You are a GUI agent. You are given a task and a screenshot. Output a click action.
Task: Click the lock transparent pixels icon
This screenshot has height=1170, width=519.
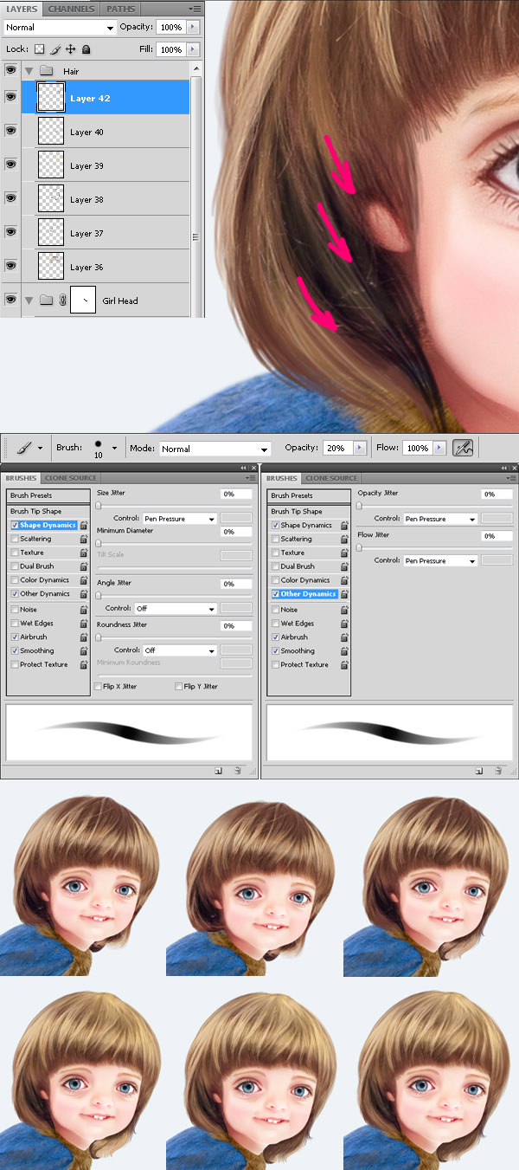39,49
